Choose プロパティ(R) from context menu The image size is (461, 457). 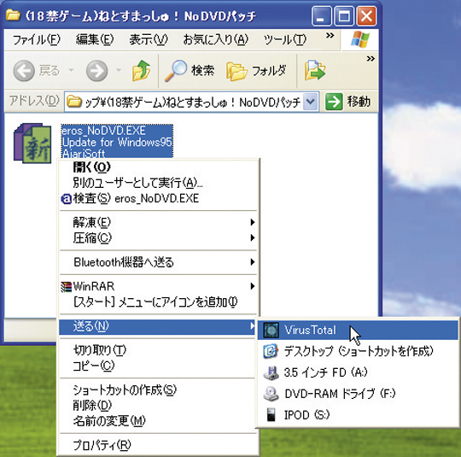pos(158,445)
